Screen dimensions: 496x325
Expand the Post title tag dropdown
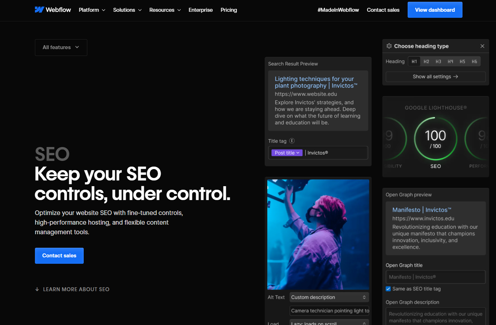tap(287, 153)
